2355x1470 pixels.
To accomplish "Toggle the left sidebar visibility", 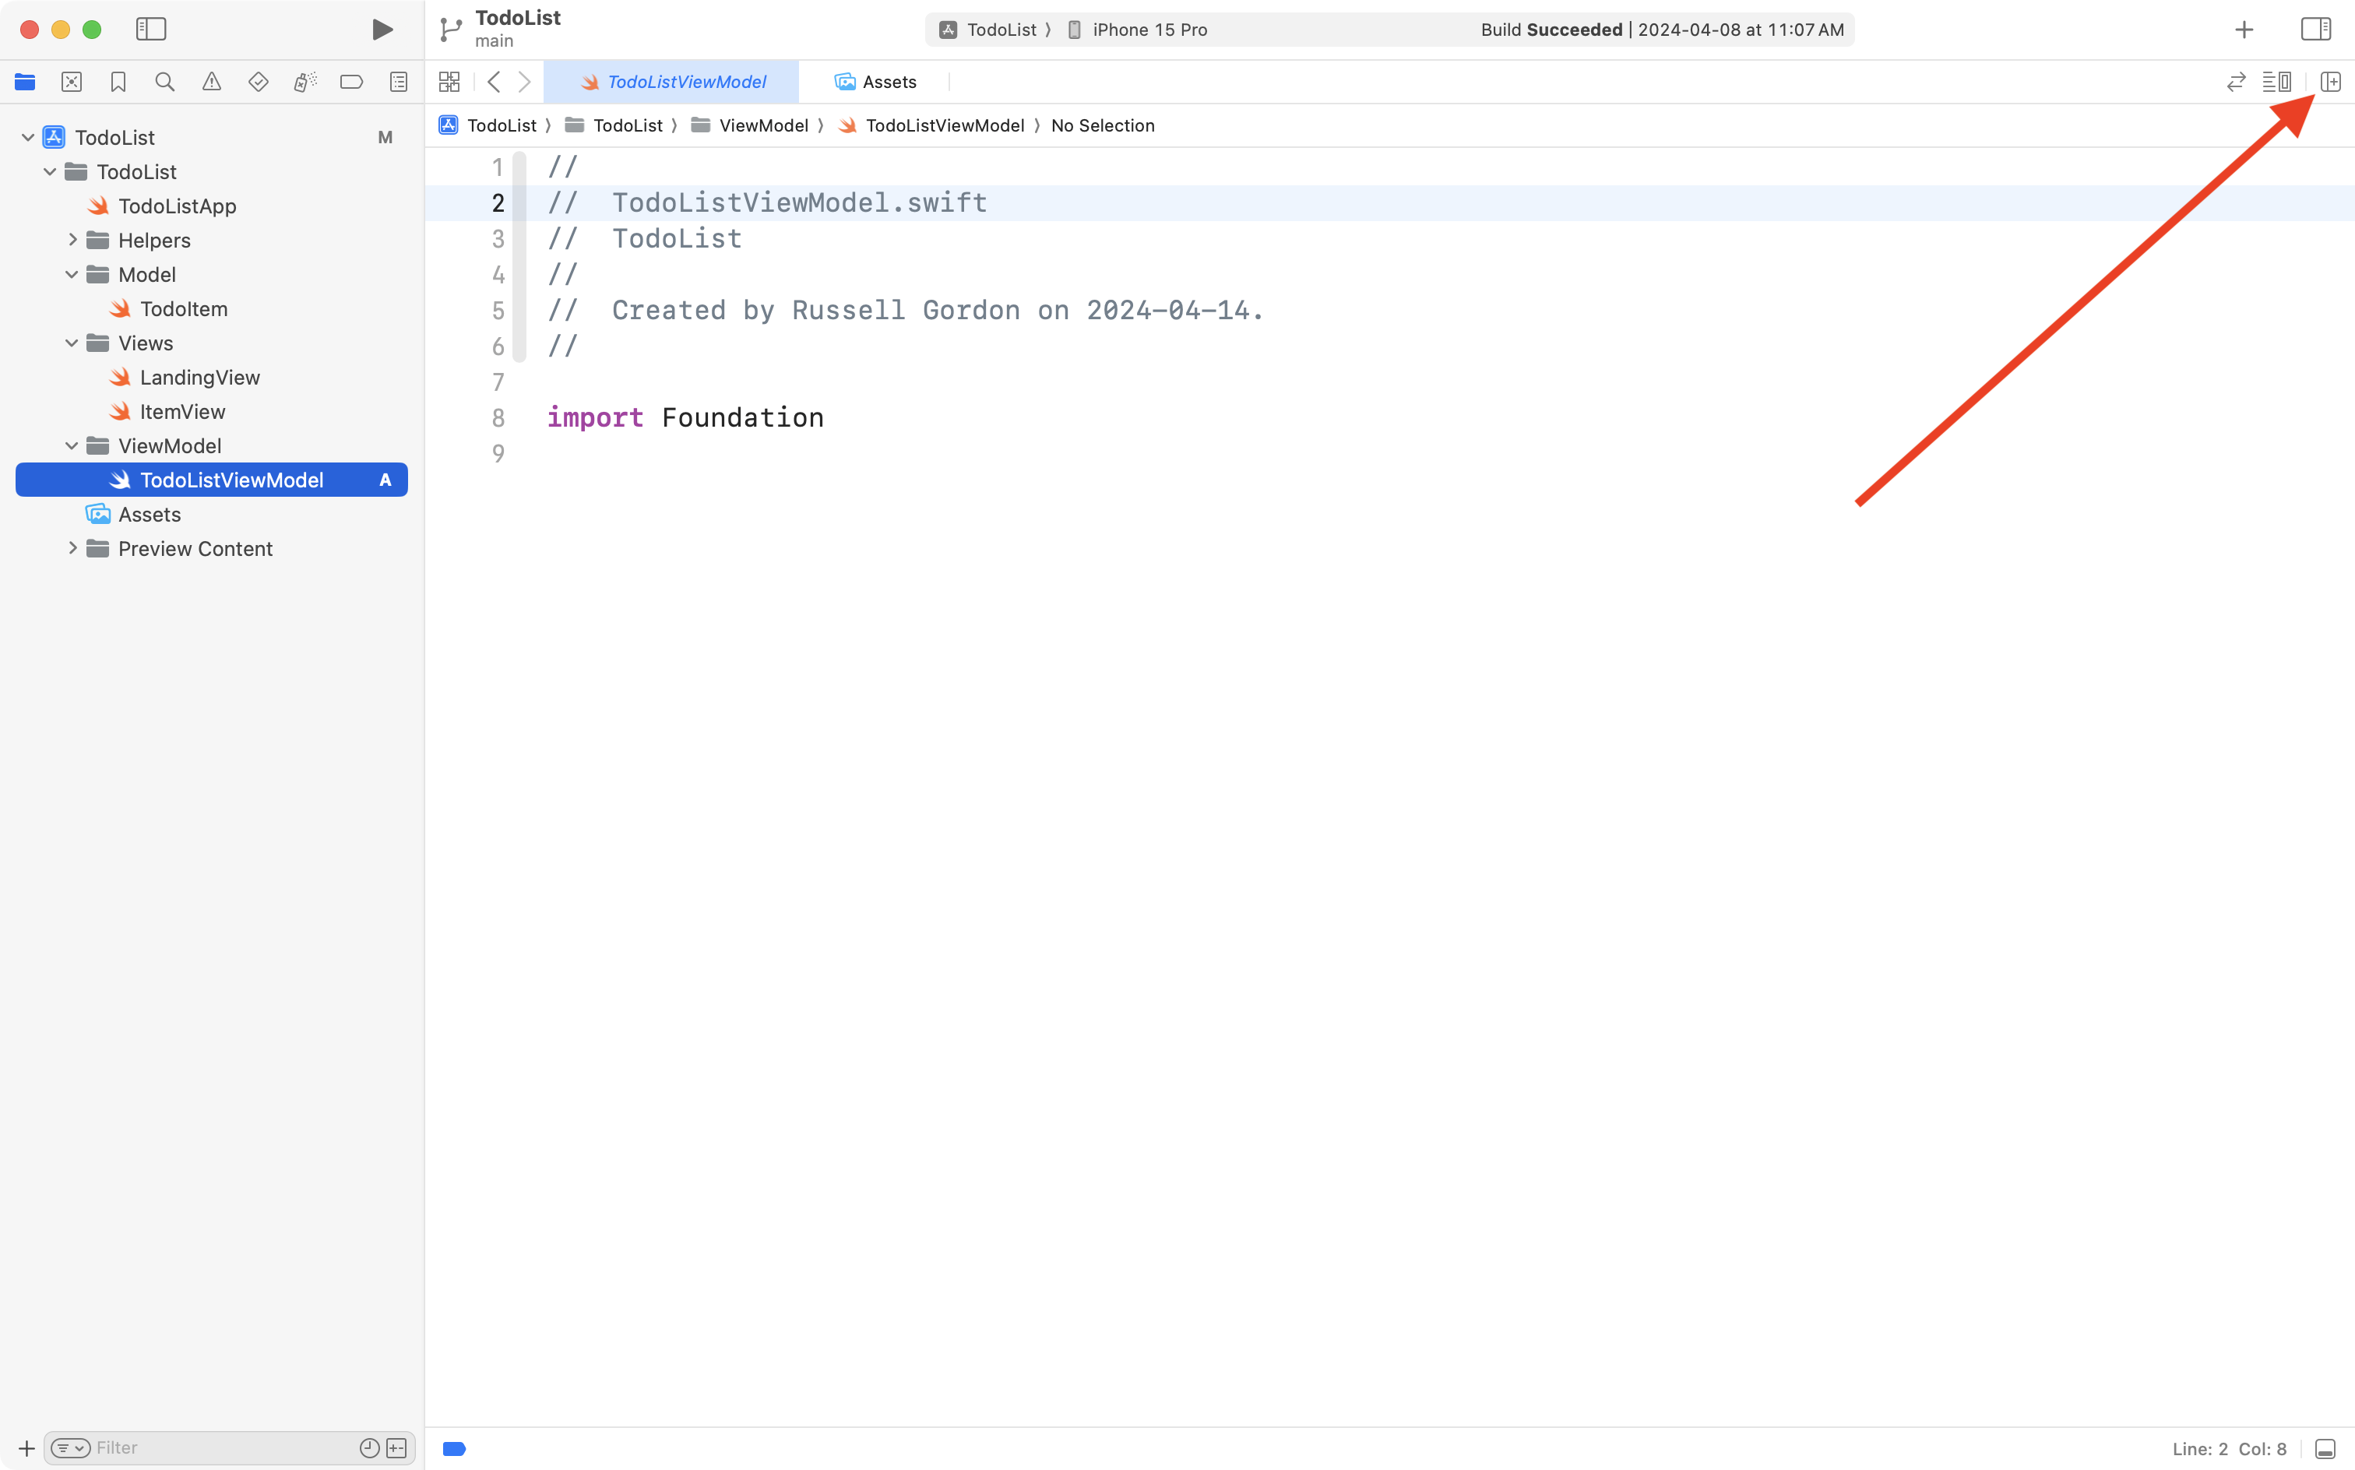I will pos(152,29).
